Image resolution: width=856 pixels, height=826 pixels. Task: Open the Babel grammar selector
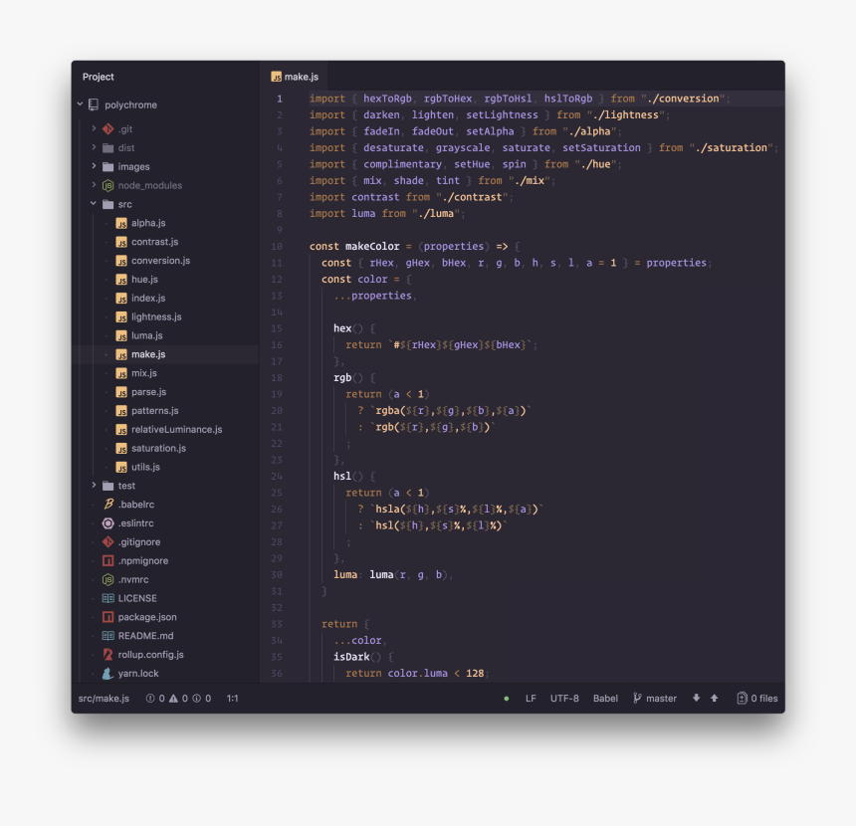pos(605,699)
